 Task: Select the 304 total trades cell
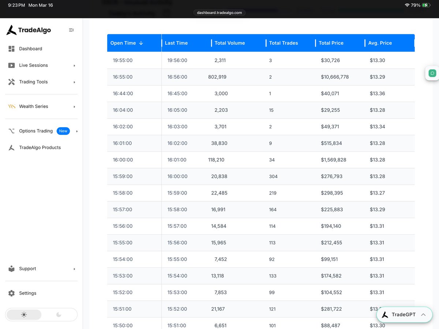coord(273,177)
